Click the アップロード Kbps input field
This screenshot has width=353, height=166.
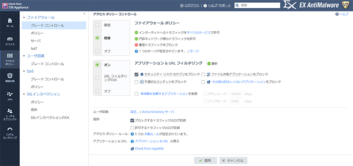236,102
